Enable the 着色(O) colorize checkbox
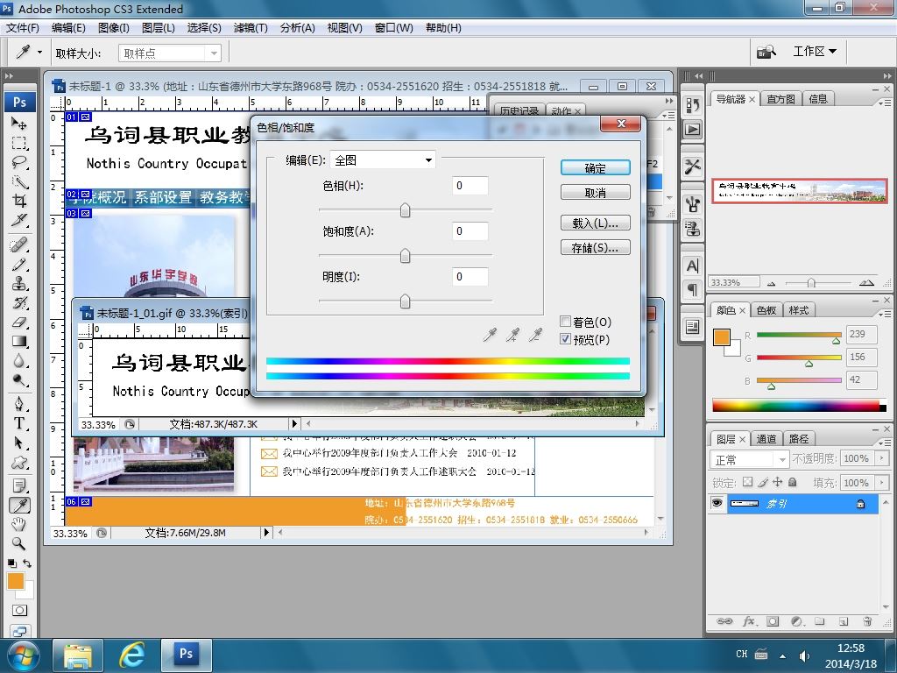The width and height of the screenshot is (897, 673). pos(565,322)
